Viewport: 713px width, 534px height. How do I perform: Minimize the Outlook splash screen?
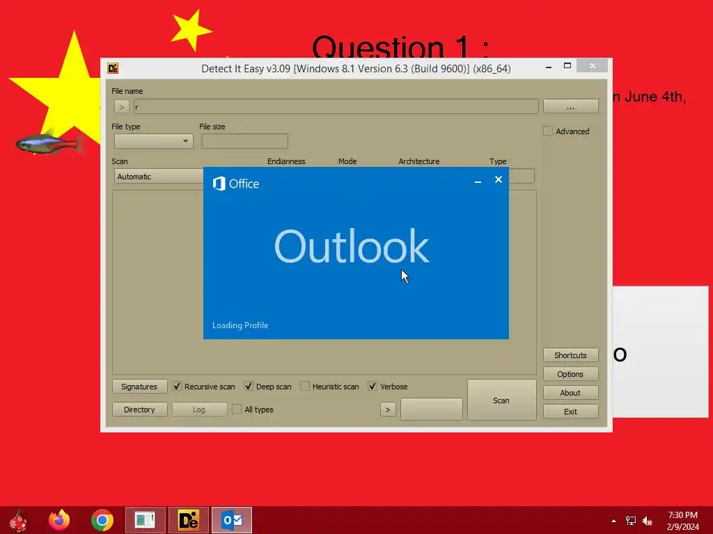point(478,181)
